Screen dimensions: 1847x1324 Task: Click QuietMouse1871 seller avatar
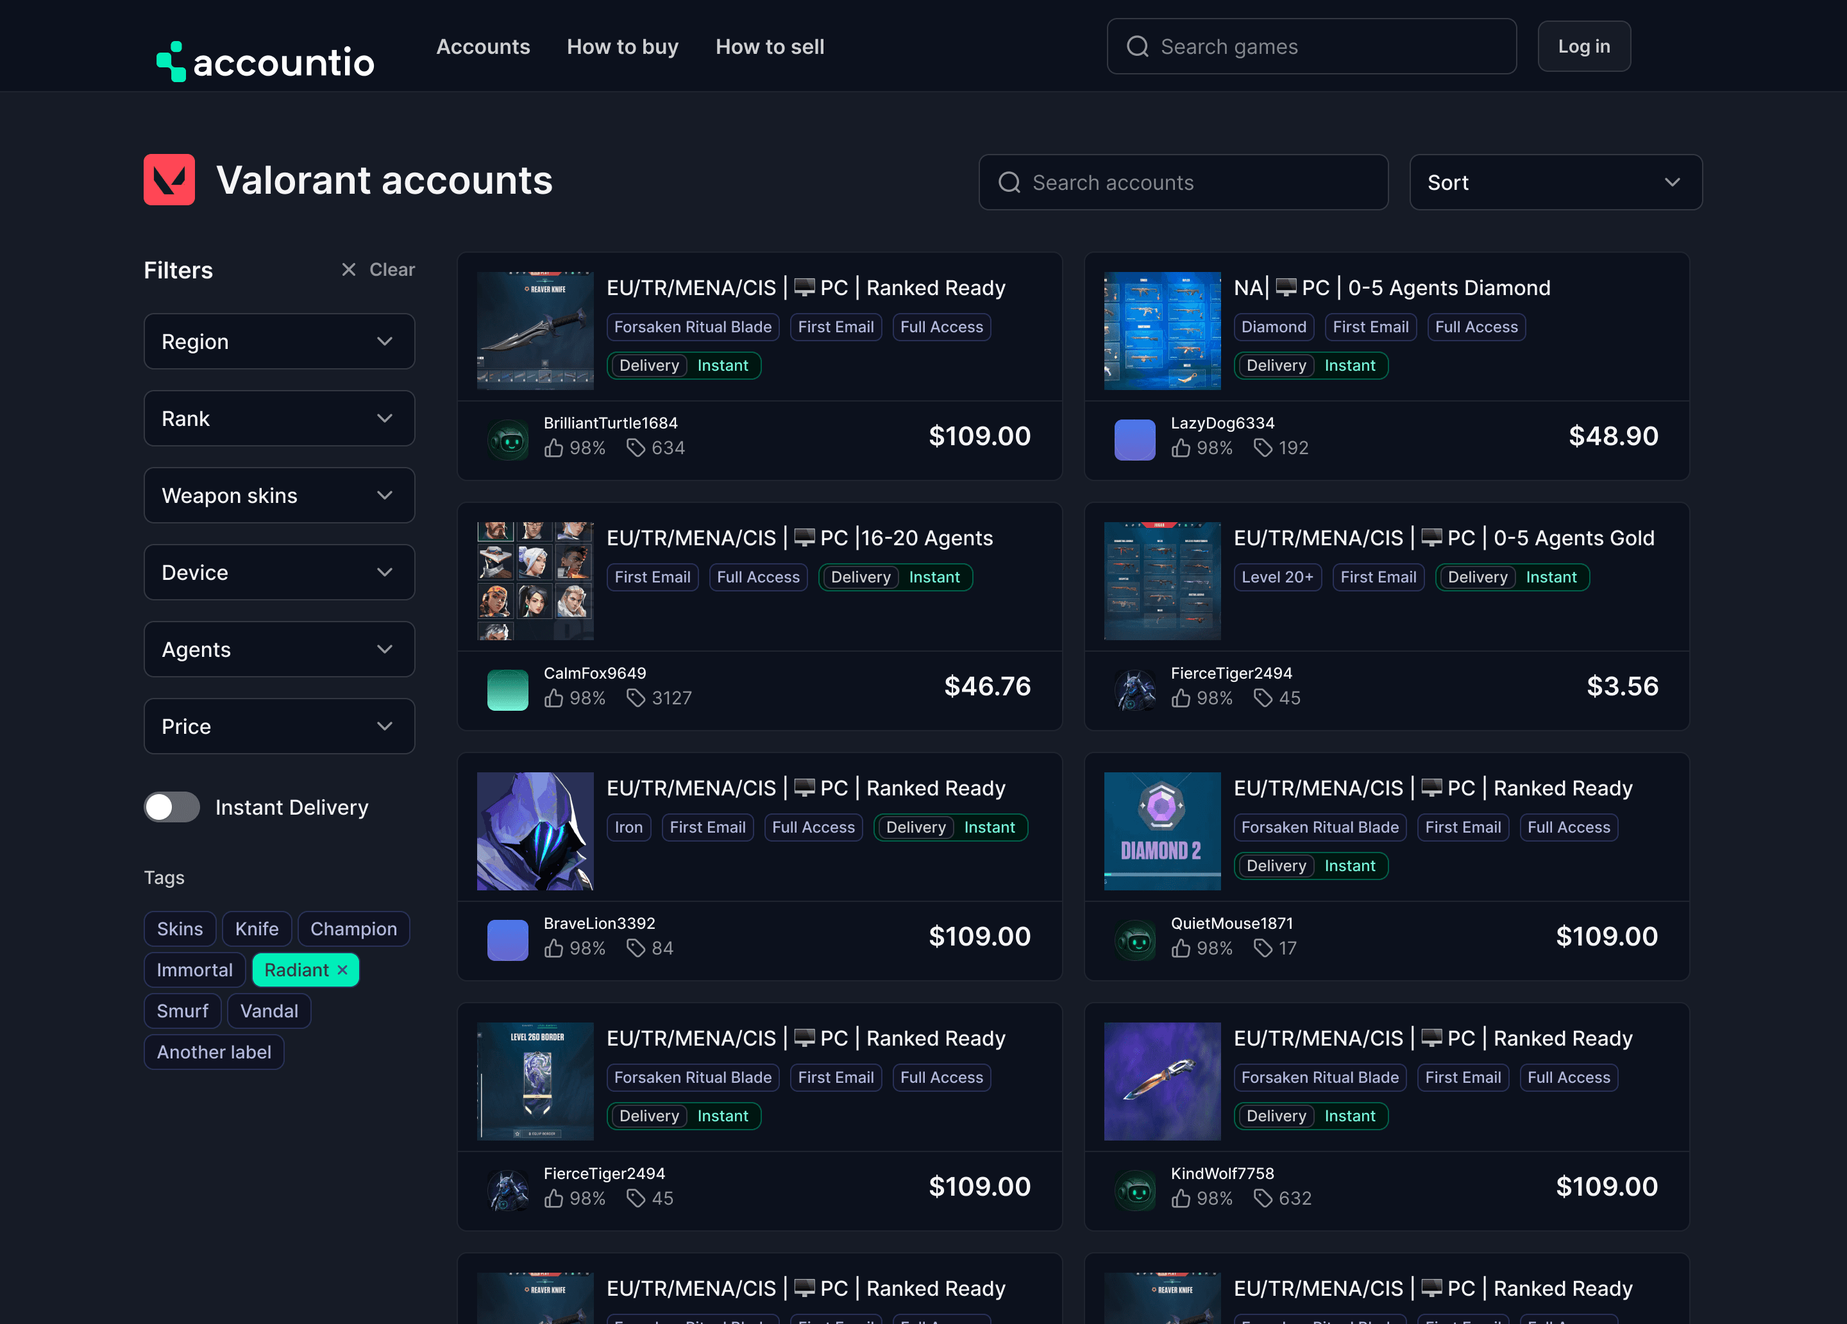click(1135, 940)
